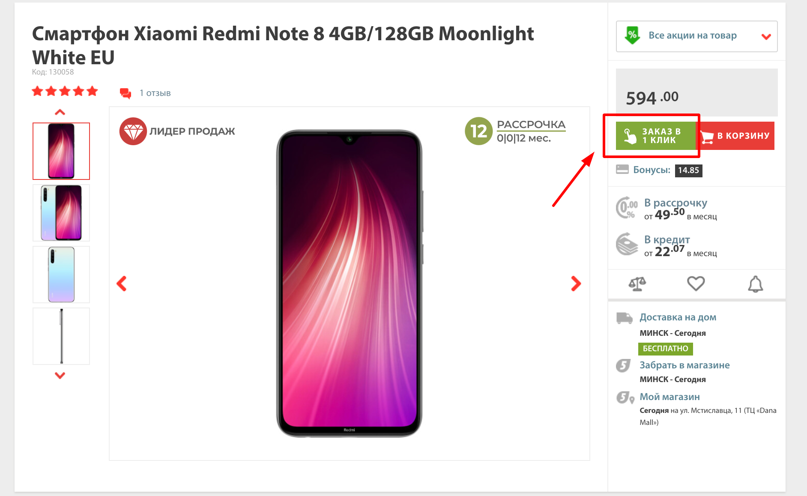807x496 pixels.
Task: Open the 1 отзыв reviews link
Action: 155,93
